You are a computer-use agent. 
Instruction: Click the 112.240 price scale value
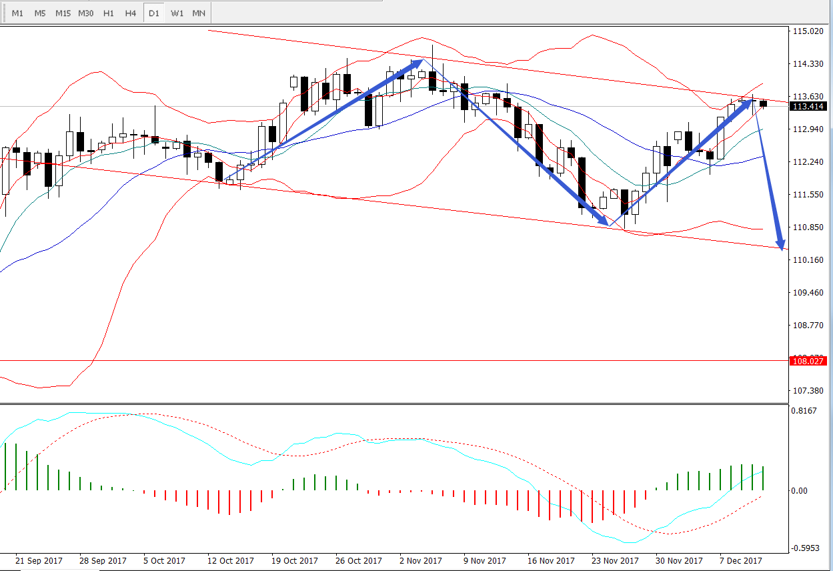pyautogui.click(x=808, y=162)
